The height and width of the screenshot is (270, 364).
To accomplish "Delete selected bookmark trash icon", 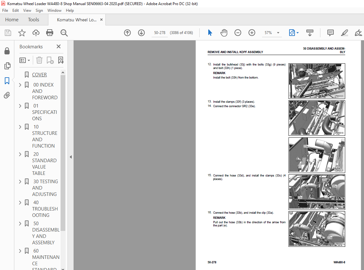I will point(39,60).
